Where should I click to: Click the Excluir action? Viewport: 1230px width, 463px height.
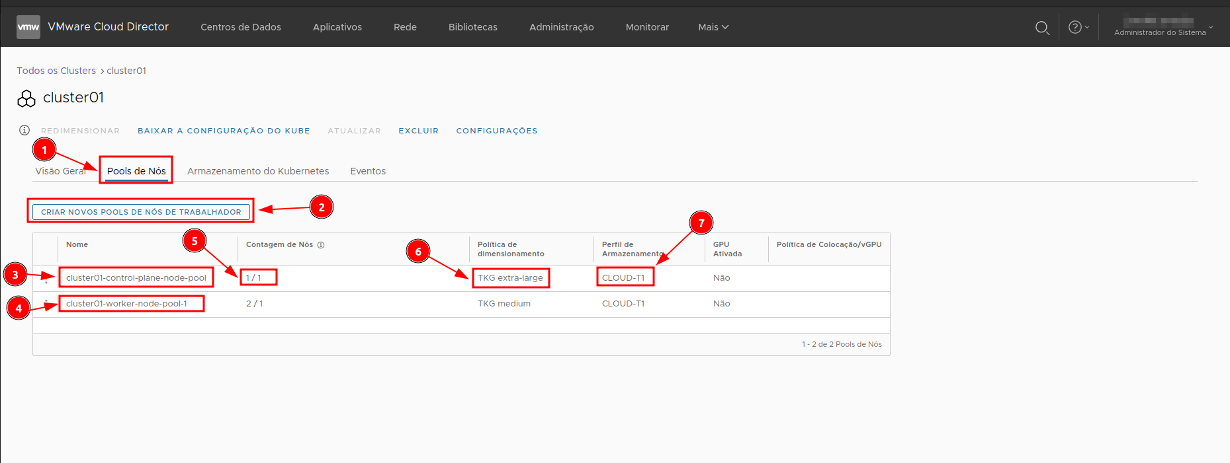[419, 131]
